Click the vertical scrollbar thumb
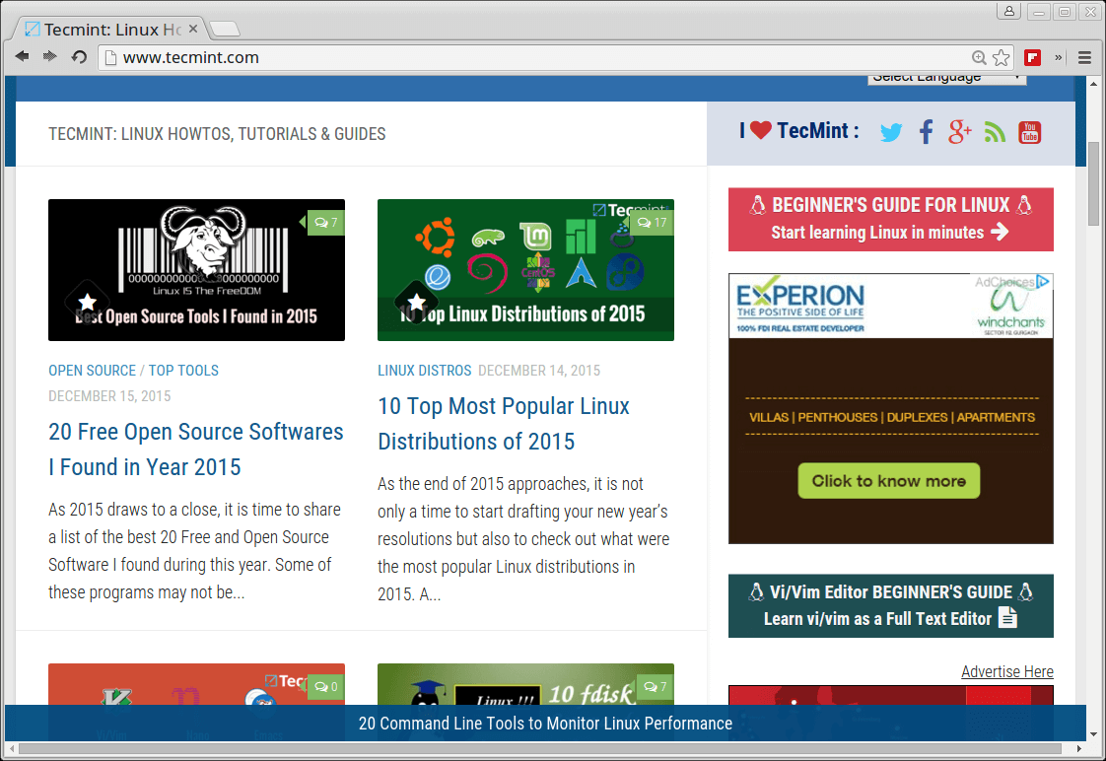Screen dimensions: 1106x761 [x=1094, y=183]
